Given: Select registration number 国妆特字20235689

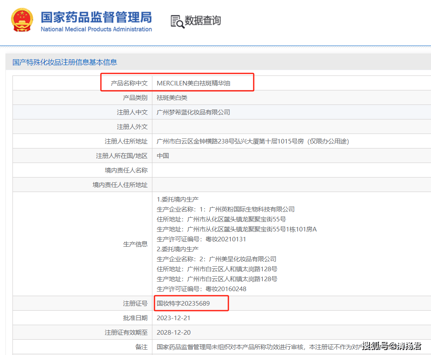Looking at the screenshot, I should pyautogui.click(x=184, y=304).
